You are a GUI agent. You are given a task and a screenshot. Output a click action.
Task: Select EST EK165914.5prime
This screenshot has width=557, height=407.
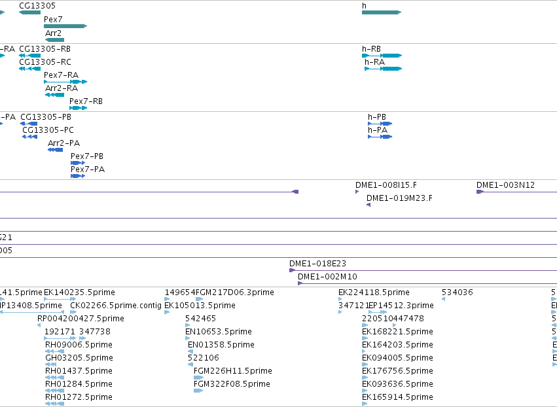point(365,404)
